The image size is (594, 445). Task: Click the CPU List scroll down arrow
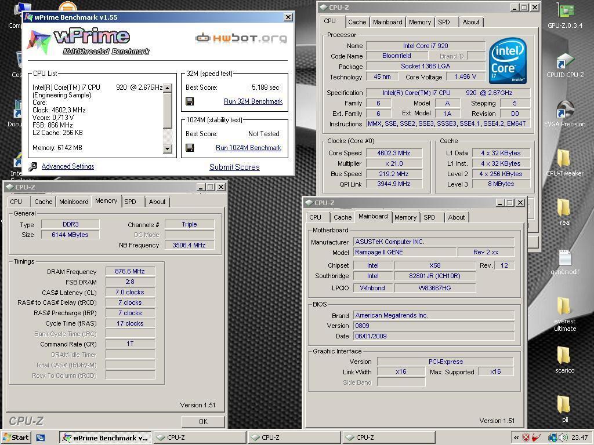168,149
